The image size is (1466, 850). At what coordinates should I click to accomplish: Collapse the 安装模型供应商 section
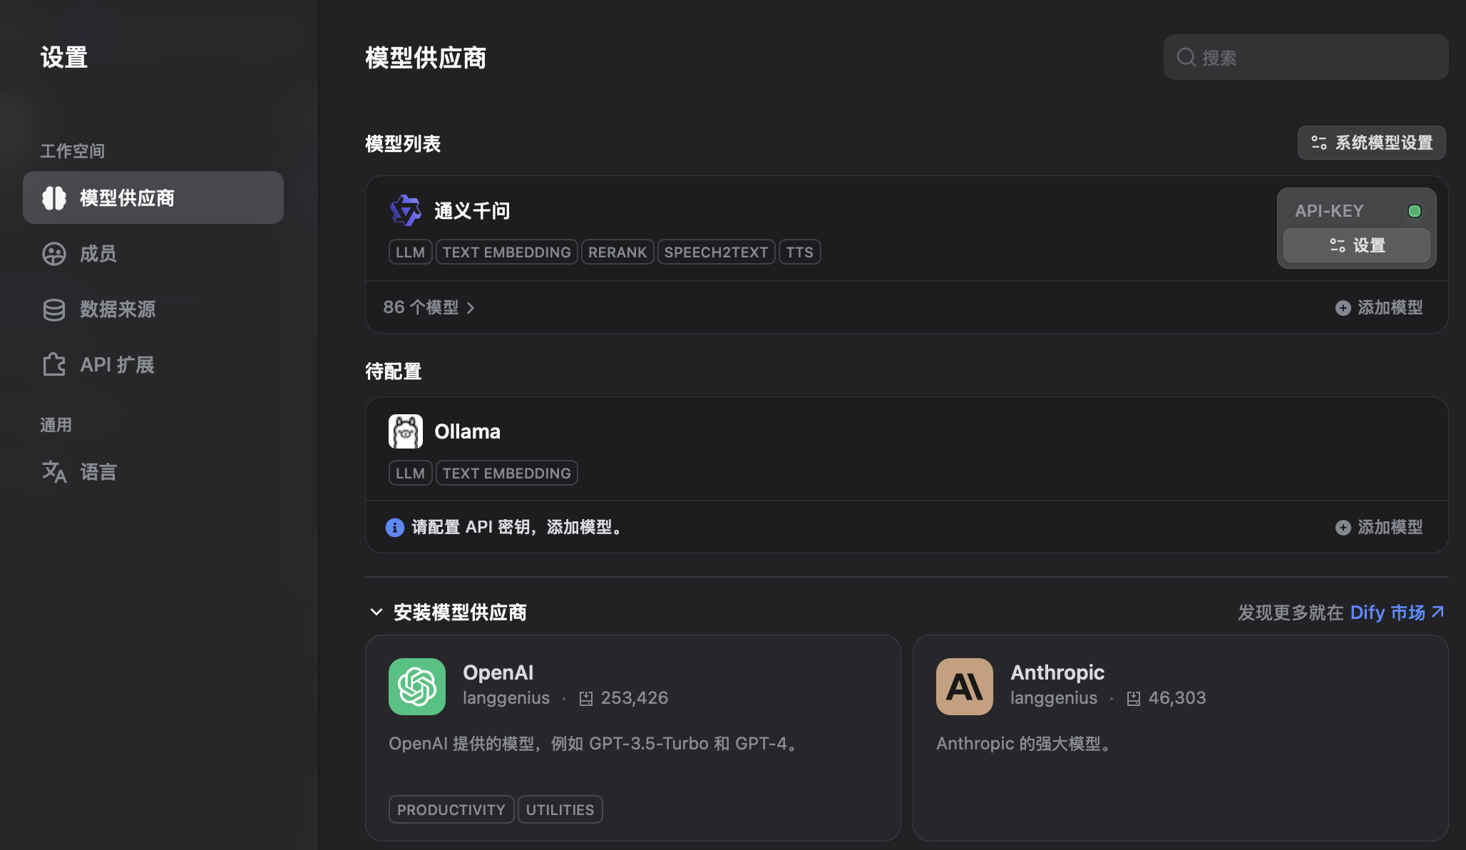(376, 612)
